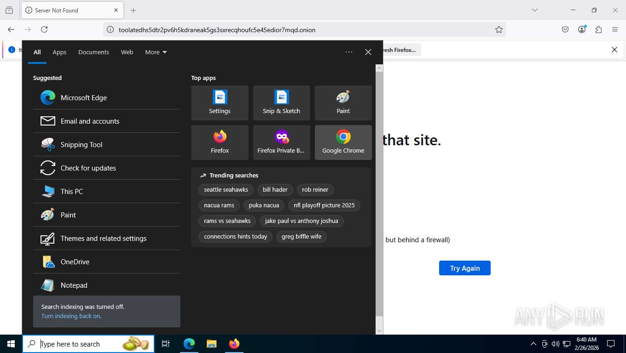Search trending jake paul vs anthony joshua

click(x=301, y=221)
